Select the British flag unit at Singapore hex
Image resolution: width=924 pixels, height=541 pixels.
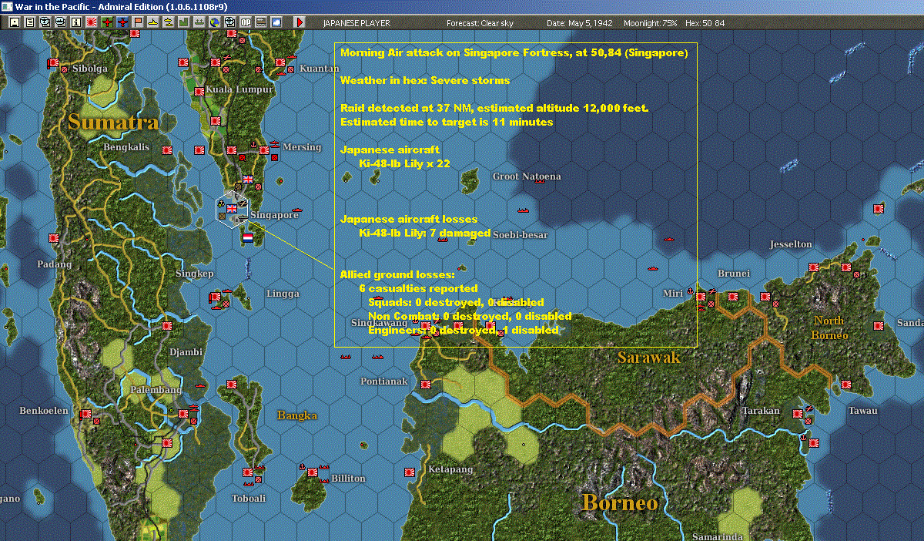[232, 209]
